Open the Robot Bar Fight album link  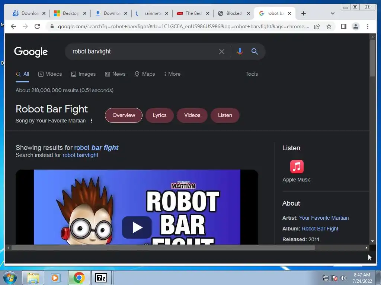(x=320, y=229)
